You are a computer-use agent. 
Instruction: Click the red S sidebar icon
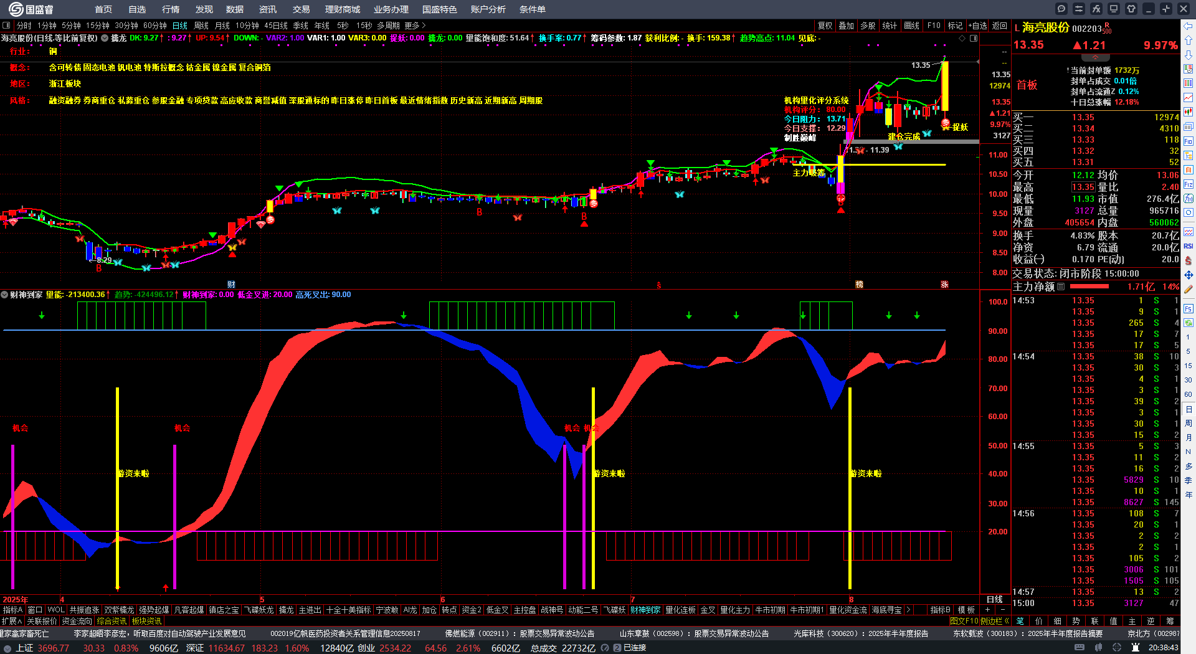tap(1189, 260)
